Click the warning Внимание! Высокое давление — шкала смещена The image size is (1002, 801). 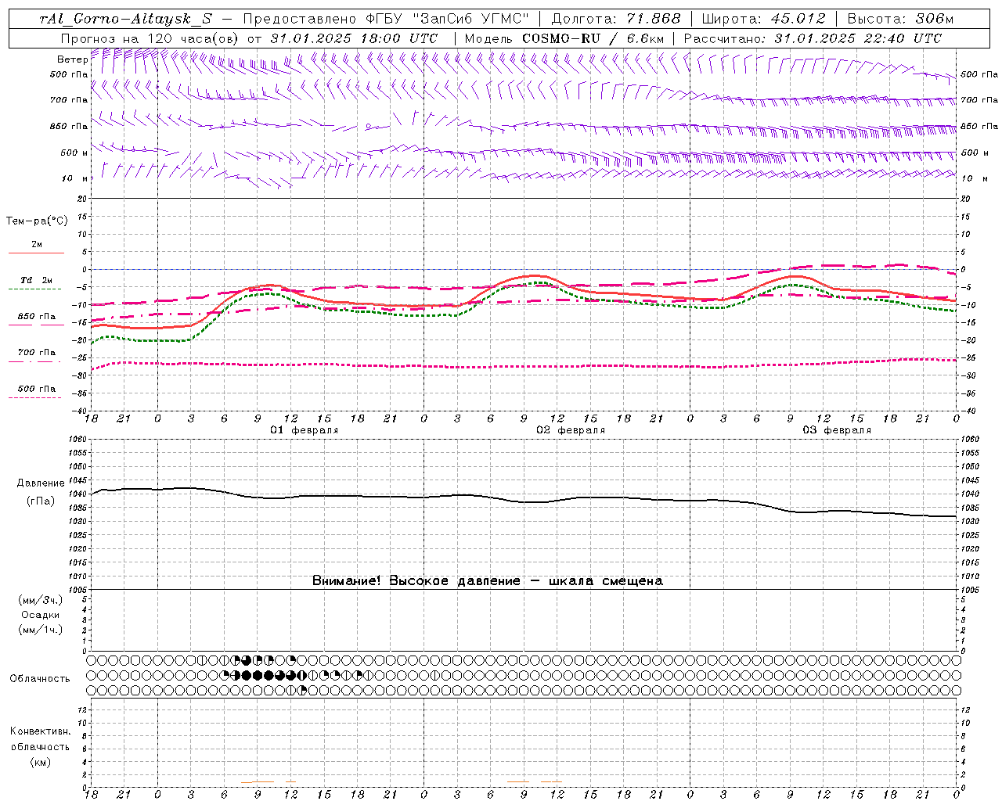point(488,581)
